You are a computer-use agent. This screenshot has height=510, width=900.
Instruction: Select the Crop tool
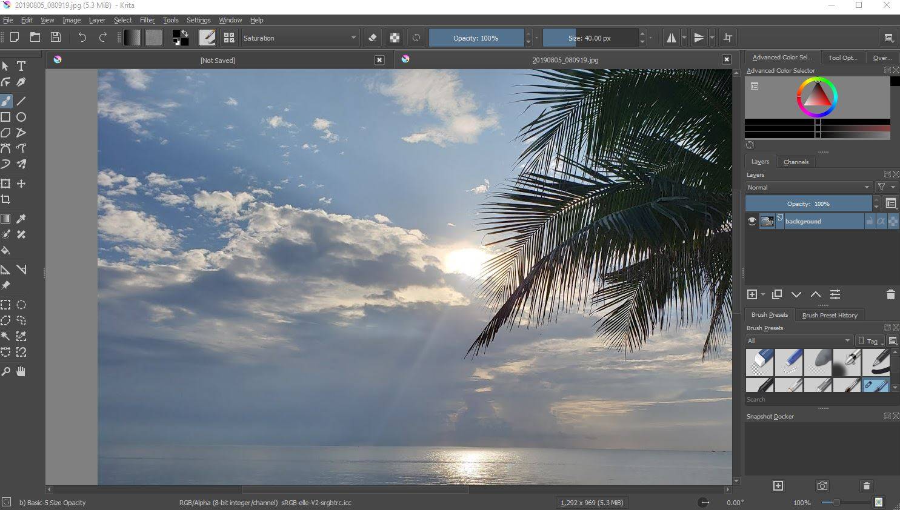pos(6,199)
